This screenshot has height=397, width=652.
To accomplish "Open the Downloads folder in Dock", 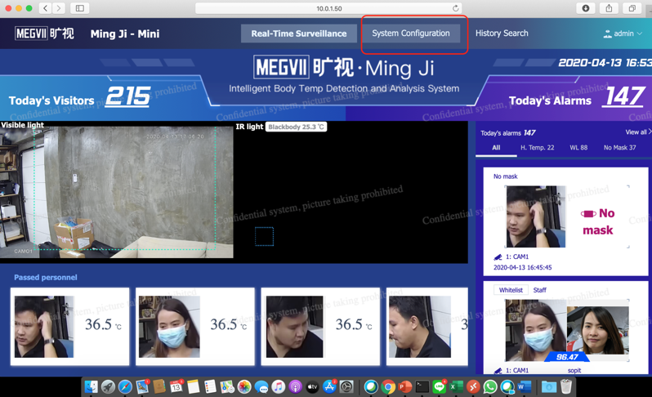I will pos(549,387).
